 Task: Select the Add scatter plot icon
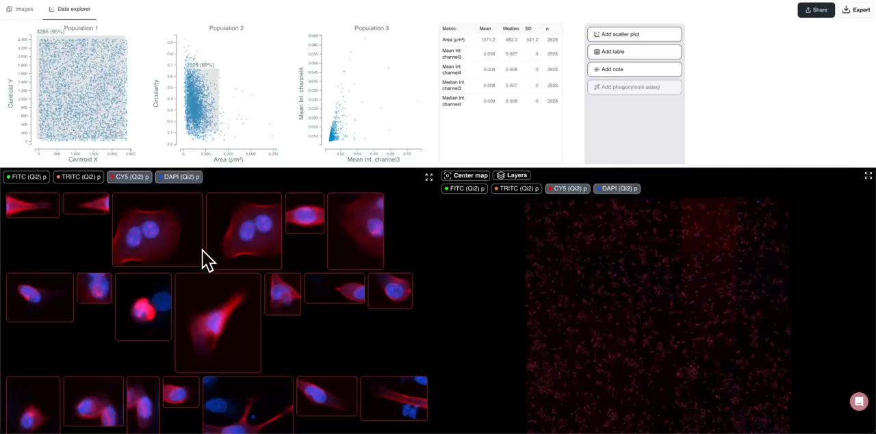(x=597, y=34)
